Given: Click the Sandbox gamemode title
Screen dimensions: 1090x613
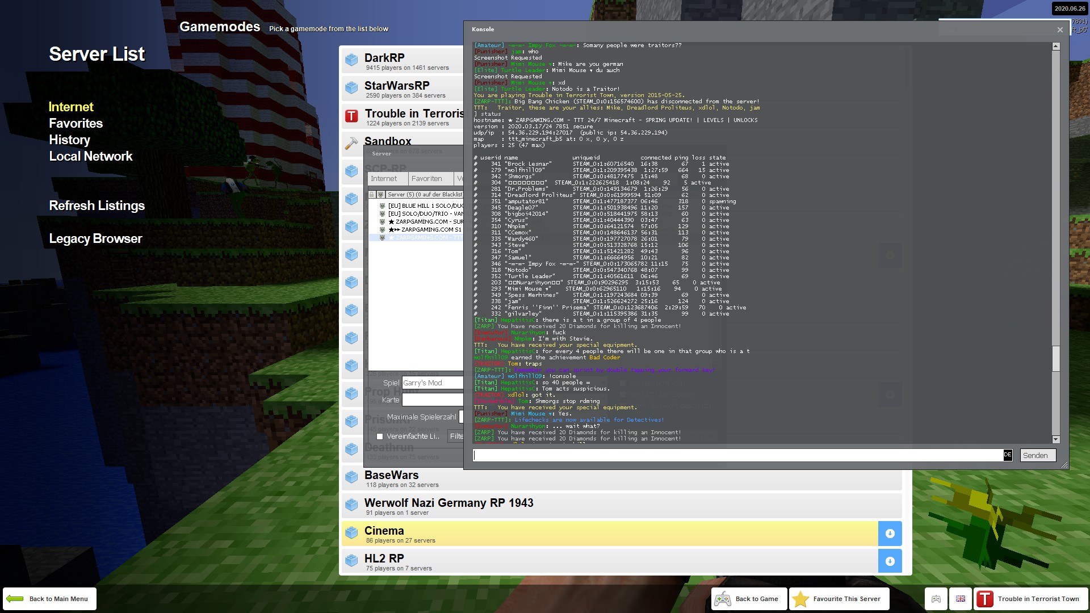Looking at the screenshot, I should 388,141.
